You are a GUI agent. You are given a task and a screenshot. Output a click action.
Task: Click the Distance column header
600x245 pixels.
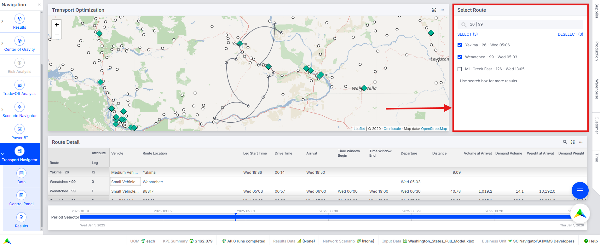click(439, 153)
